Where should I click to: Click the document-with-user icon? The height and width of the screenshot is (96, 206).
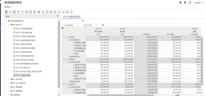coord(35,12)
